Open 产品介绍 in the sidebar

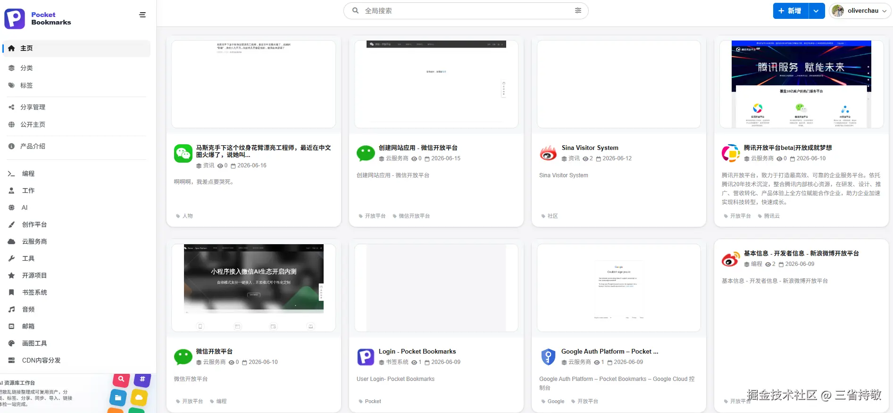click(x=76, y=146)
